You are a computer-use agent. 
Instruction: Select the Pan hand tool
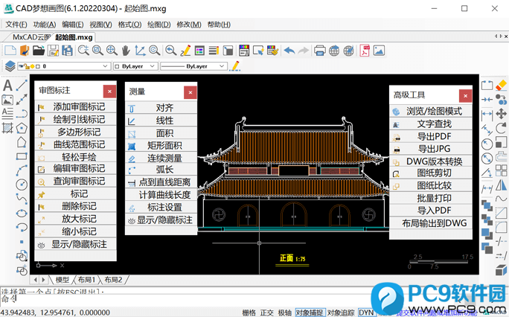(126, 51)
